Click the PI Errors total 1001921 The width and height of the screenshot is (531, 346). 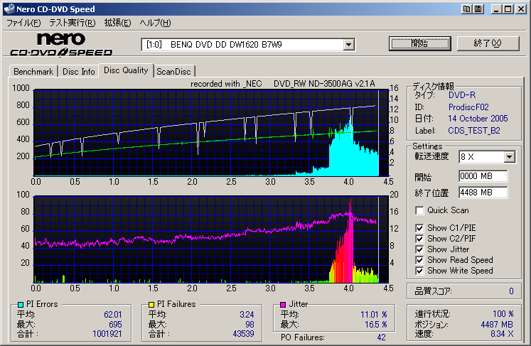click(x=107, y=334)
